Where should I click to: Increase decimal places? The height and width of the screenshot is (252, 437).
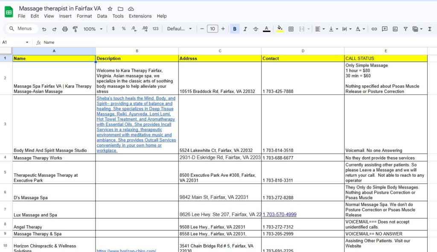click(145, 29)
